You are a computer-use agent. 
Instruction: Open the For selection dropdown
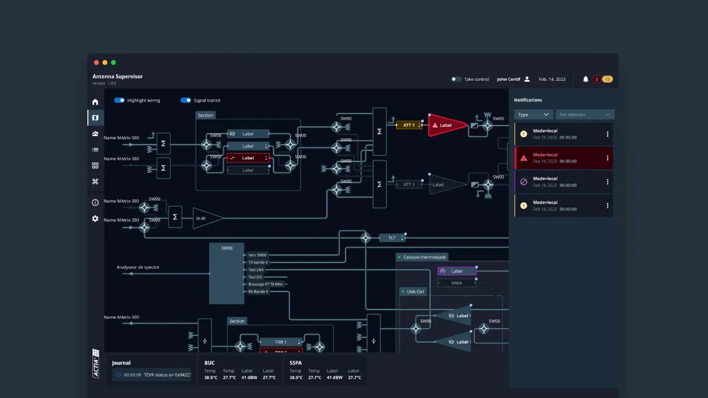point(585,114)
